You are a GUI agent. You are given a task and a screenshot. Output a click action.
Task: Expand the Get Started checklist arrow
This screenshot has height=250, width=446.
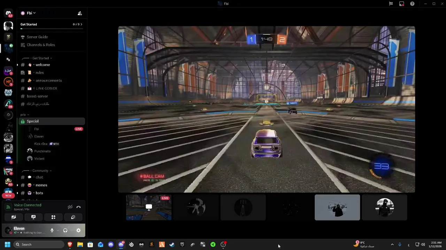pos(81,24)
